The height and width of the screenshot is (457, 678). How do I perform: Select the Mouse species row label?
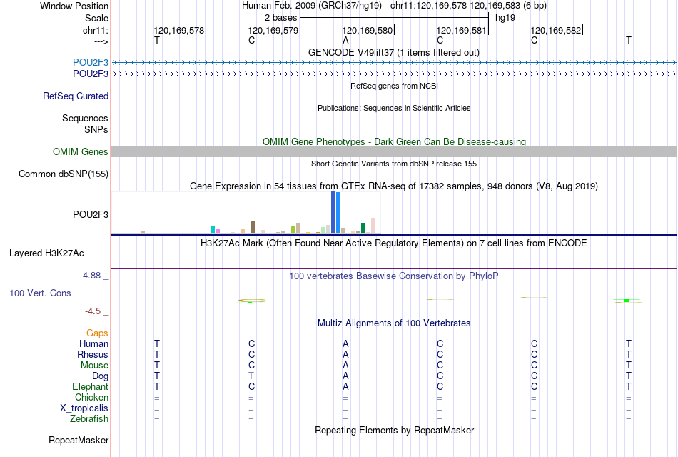tap(94, 366)
